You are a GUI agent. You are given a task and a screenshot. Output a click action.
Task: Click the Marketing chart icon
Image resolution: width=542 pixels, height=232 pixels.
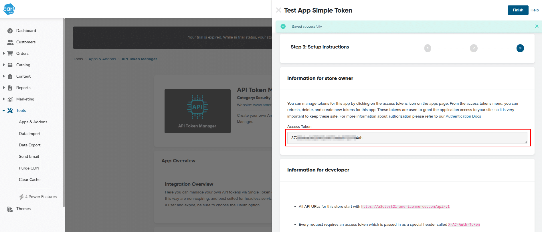[10, 99]
